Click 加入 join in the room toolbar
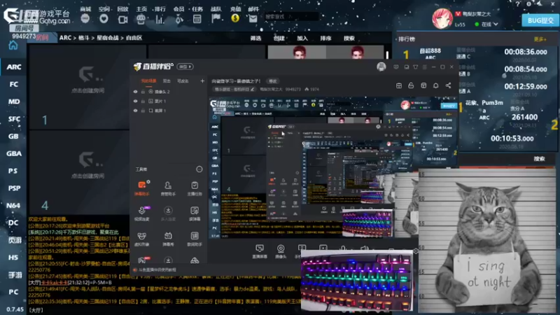The height and width of the screenshot is (315, 560). click(302, 38)
